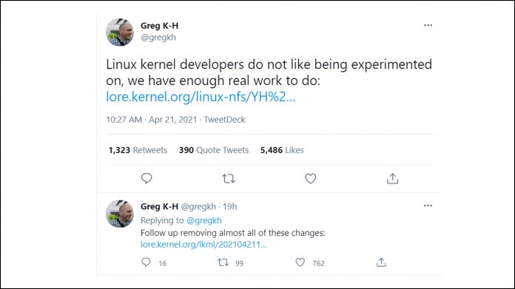View the 390 Quote Tweets list

point(214,150)
